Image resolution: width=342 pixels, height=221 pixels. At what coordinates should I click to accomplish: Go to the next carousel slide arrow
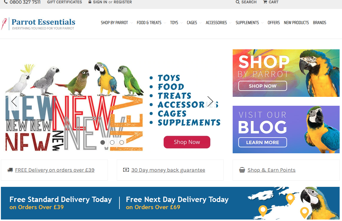click(210, 101)
